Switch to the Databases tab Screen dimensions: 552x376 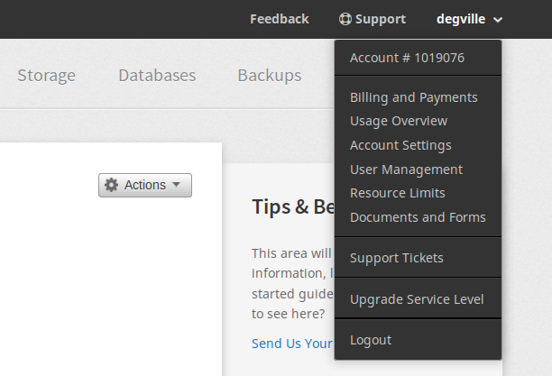pyautogui.click(x=157, y=76)
